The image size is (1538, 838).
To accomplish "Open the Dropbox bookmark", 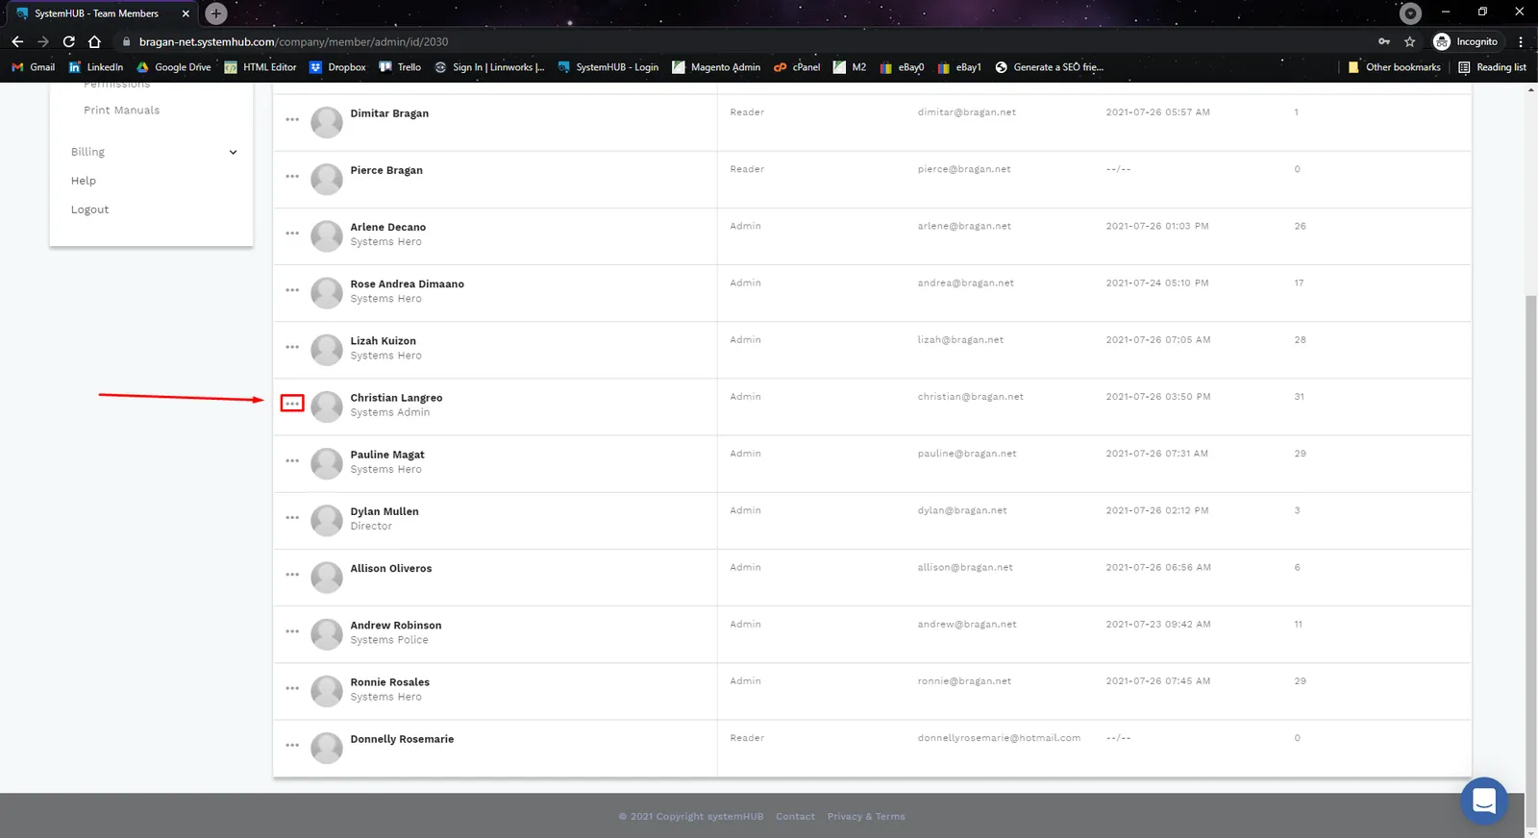I will click(337, 67).
